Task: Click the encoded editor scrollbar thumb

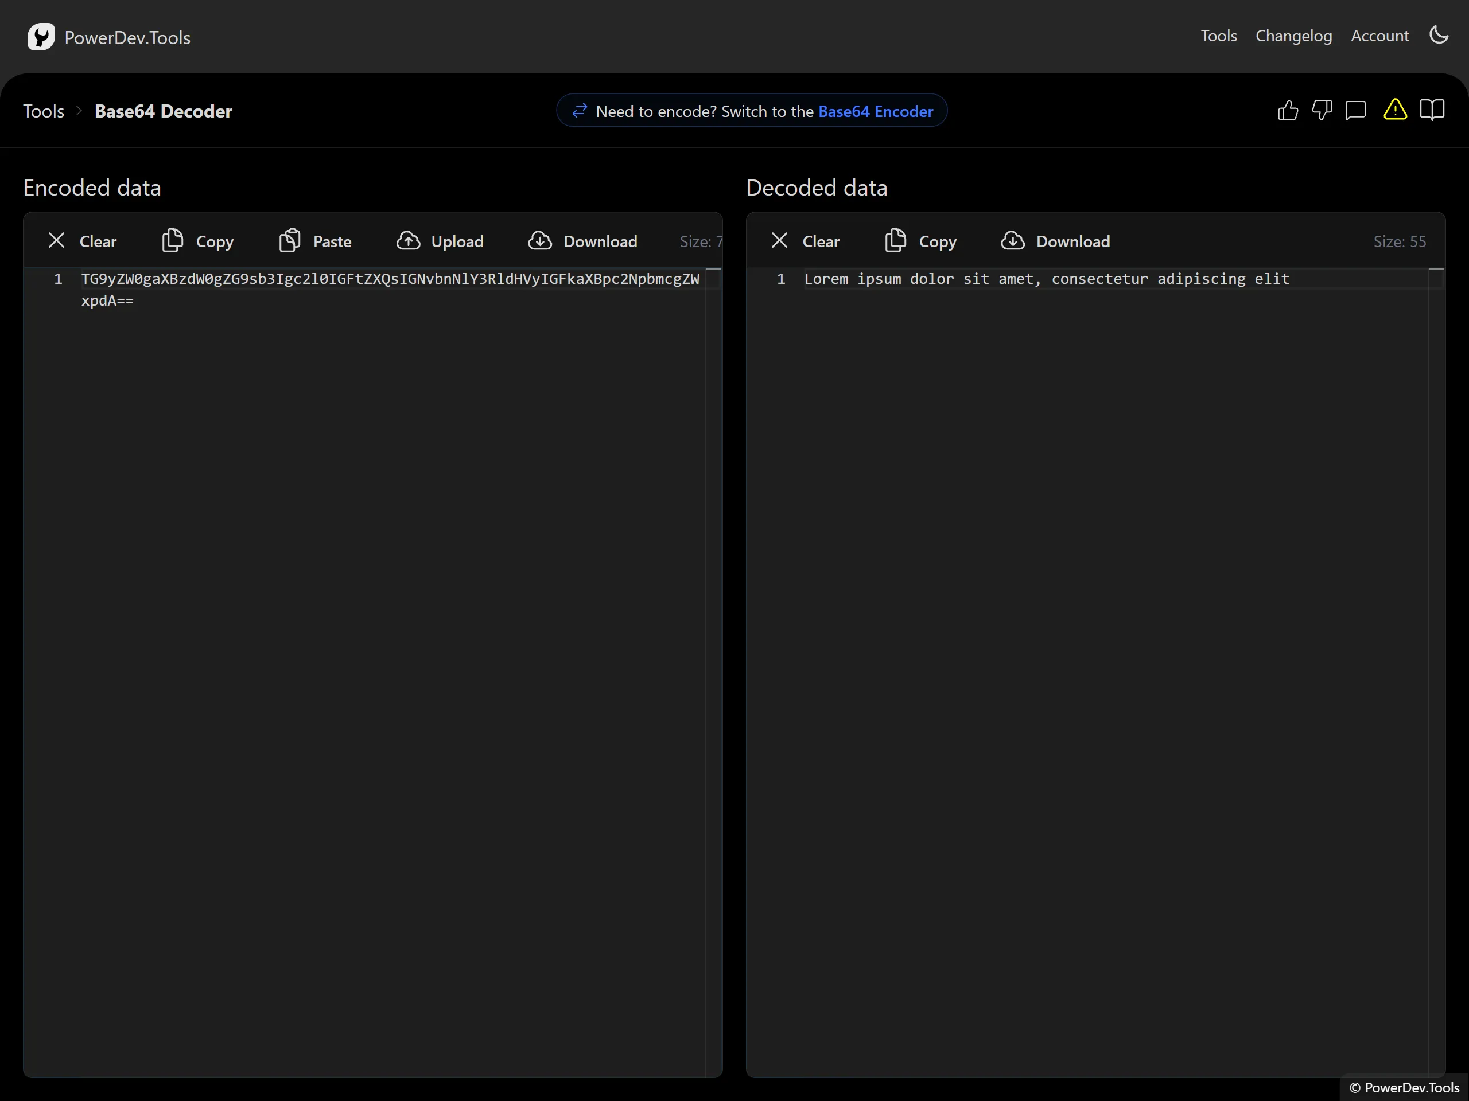Action: coord(713,269)
